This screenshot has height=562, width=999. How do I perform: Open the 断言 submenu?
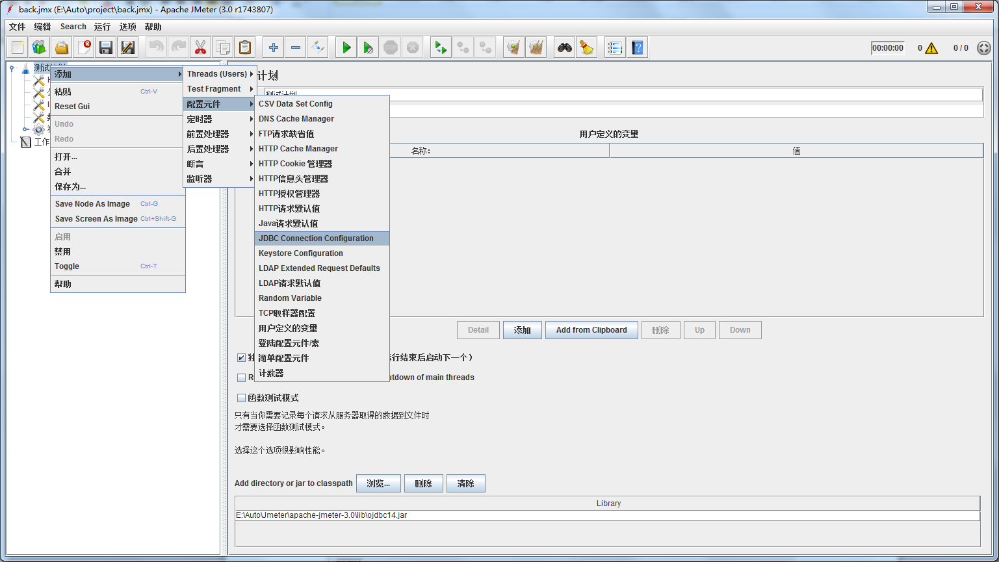(220, 164)
